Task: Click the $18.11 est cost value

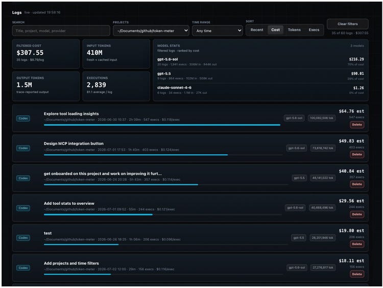Action: 351,260
